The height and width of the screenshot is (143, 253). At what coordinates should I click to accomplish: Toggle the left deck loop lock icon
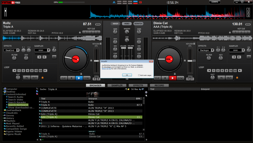tap(42, 78)
